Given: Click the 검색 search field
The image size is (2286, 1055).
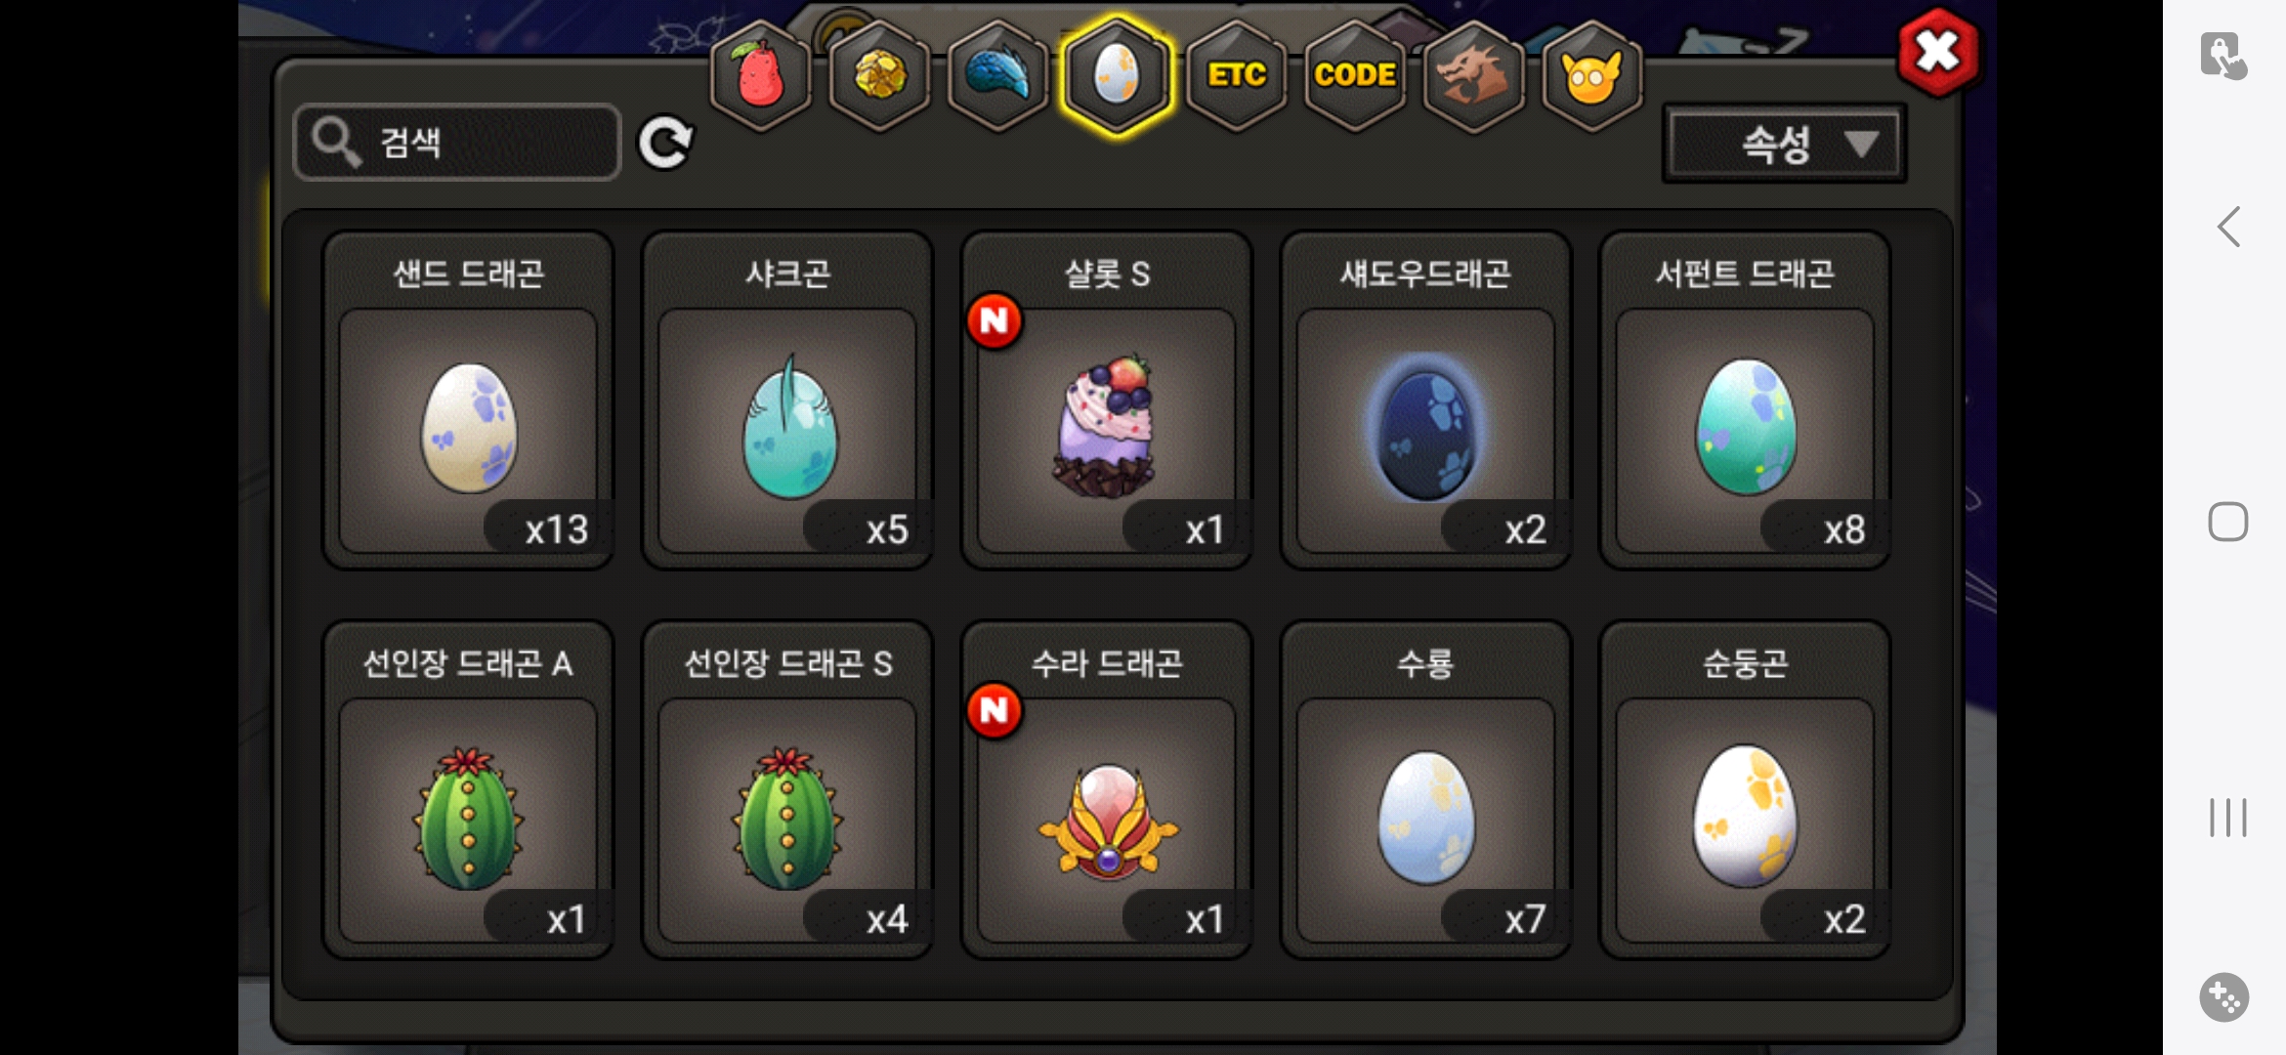Looking at the screenshot, I should click(x=457, y=143).
